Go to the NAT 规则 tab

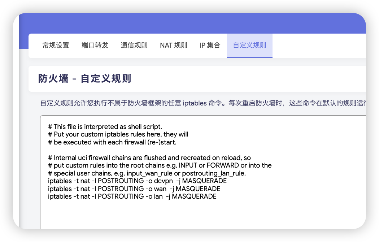(x=174, y=45)
